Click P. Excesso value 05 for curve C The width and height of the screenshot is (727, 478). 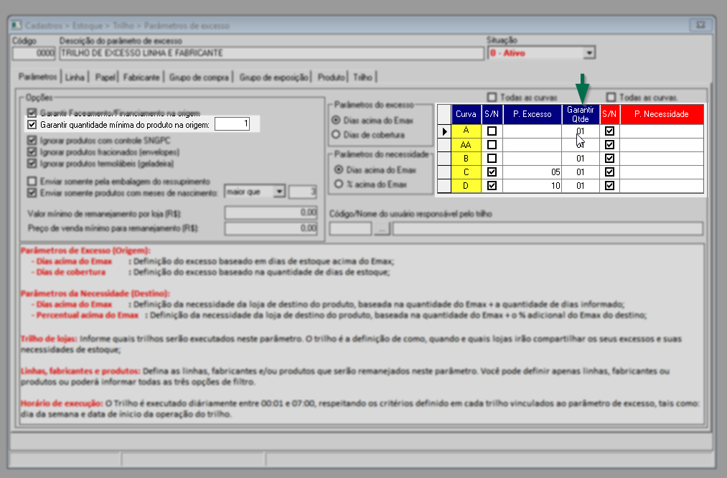tap(533, 172)
